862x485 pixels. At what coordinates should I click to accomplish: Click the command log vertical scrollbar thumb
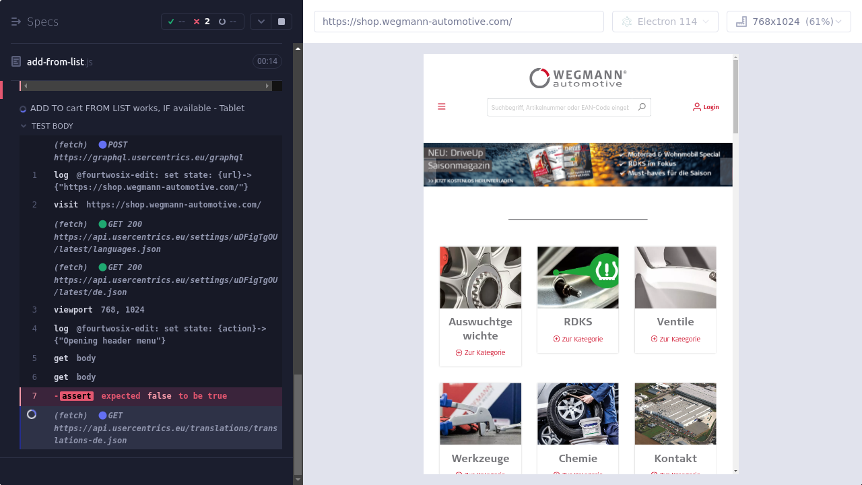click(298, 424)
